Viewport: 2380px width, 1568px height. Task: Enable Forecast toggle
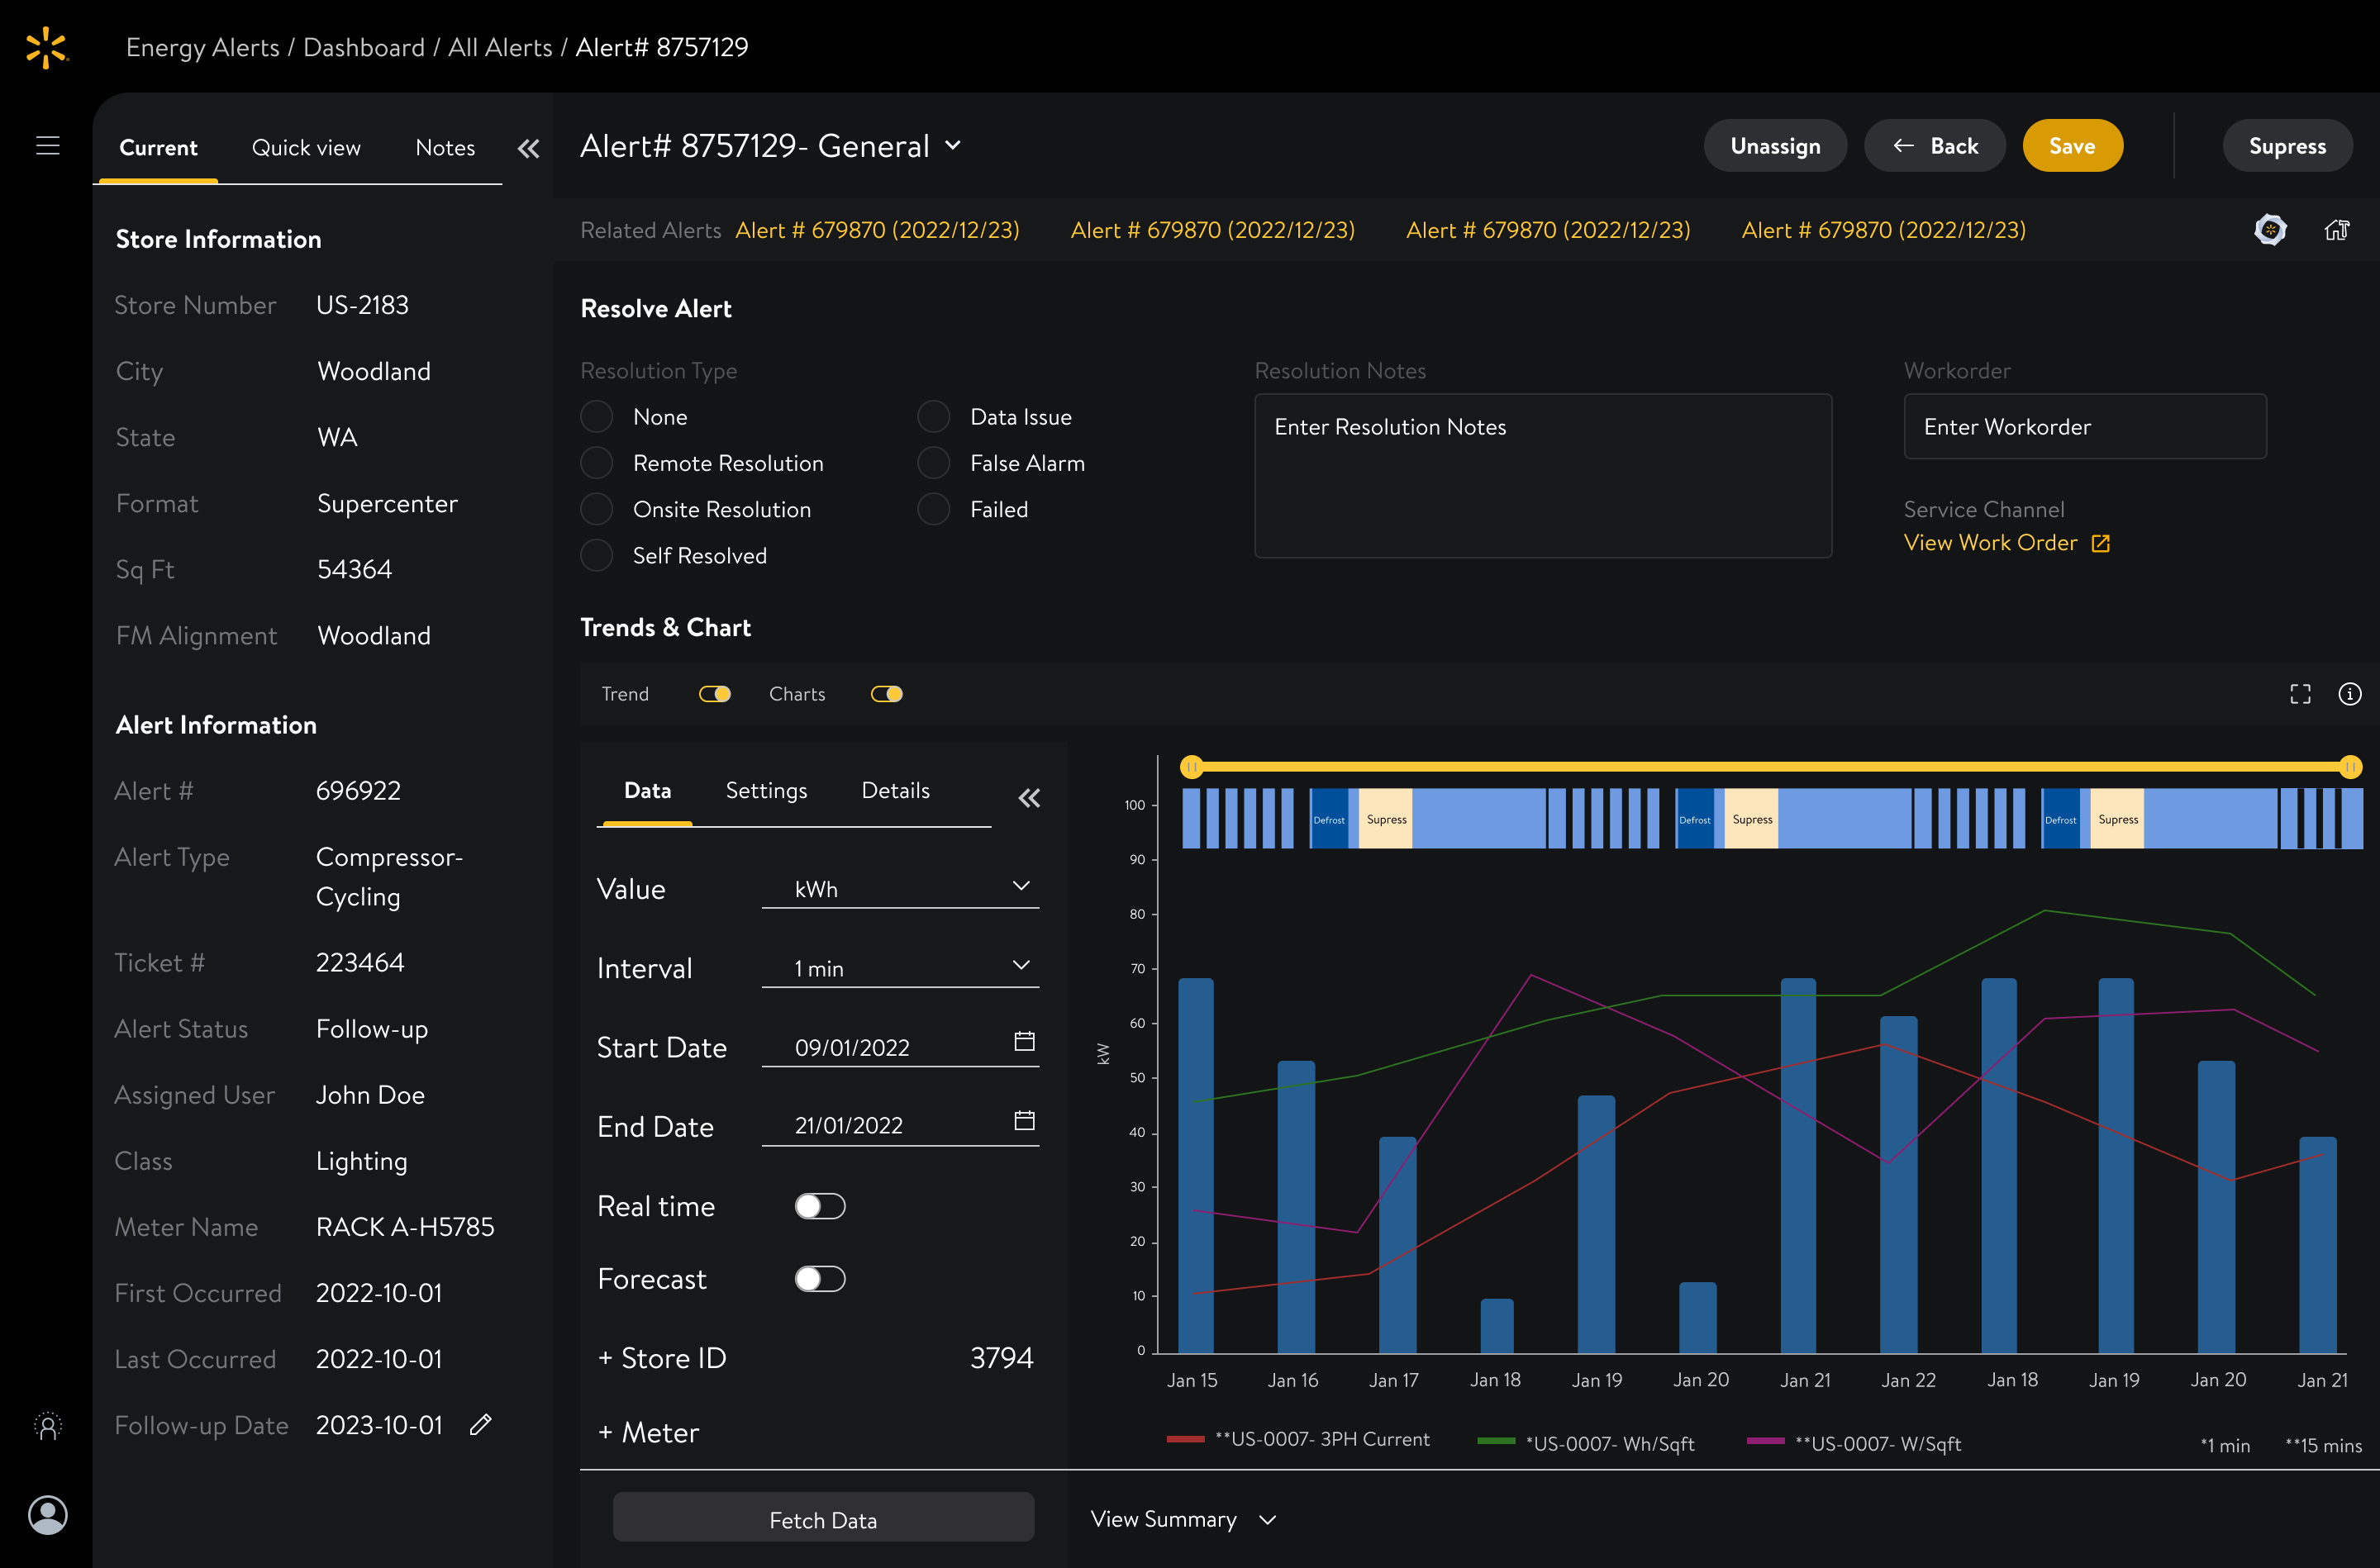tap(820, 1279)
